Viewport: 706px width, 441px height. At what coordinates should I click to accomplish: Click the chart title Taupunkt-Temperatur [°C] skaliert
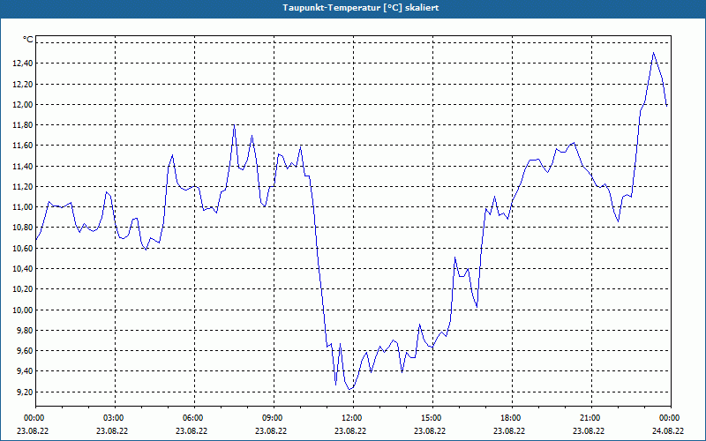[361, 8]
